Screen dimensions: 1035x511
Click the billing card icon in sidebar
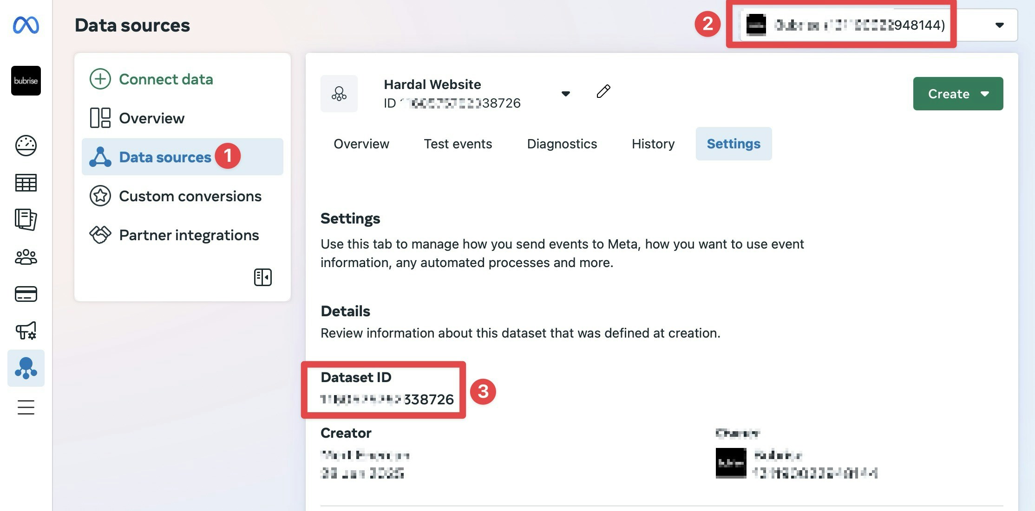(26, 294)
